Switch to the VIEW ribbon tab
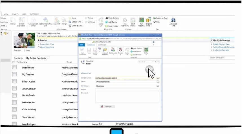Screen dimensions: 242x134 coord(6,14)
